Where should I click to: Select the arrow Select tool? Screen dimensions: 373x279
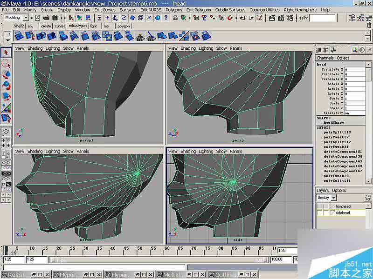pyautogui.click(x=6, y=53)
